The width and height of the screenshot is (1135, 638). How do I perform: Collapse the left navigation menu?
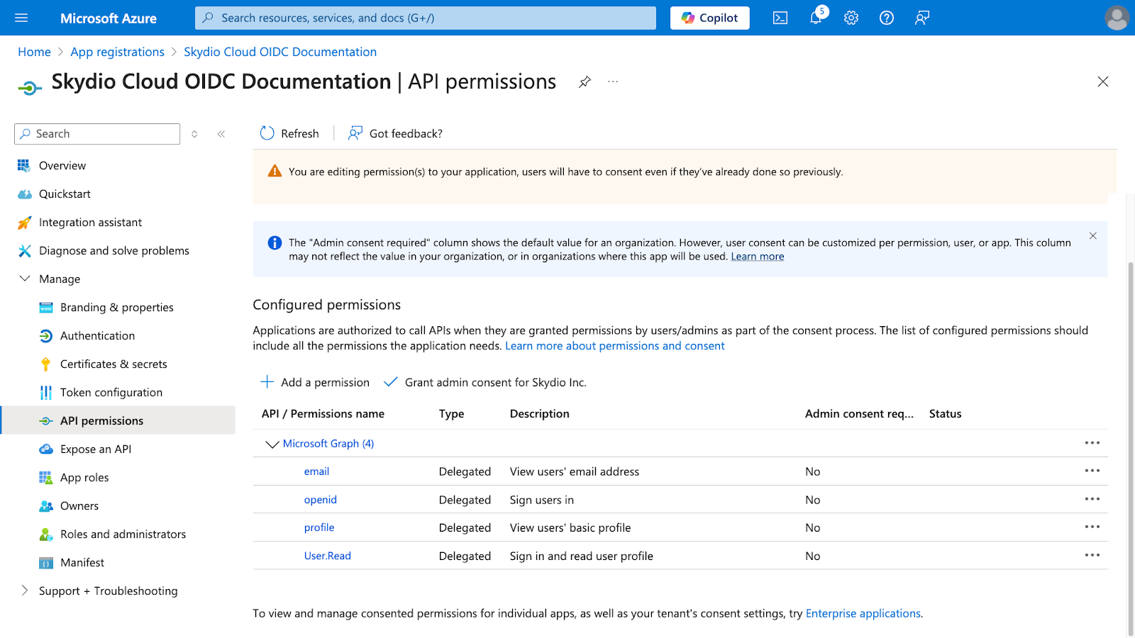[221, 134]
